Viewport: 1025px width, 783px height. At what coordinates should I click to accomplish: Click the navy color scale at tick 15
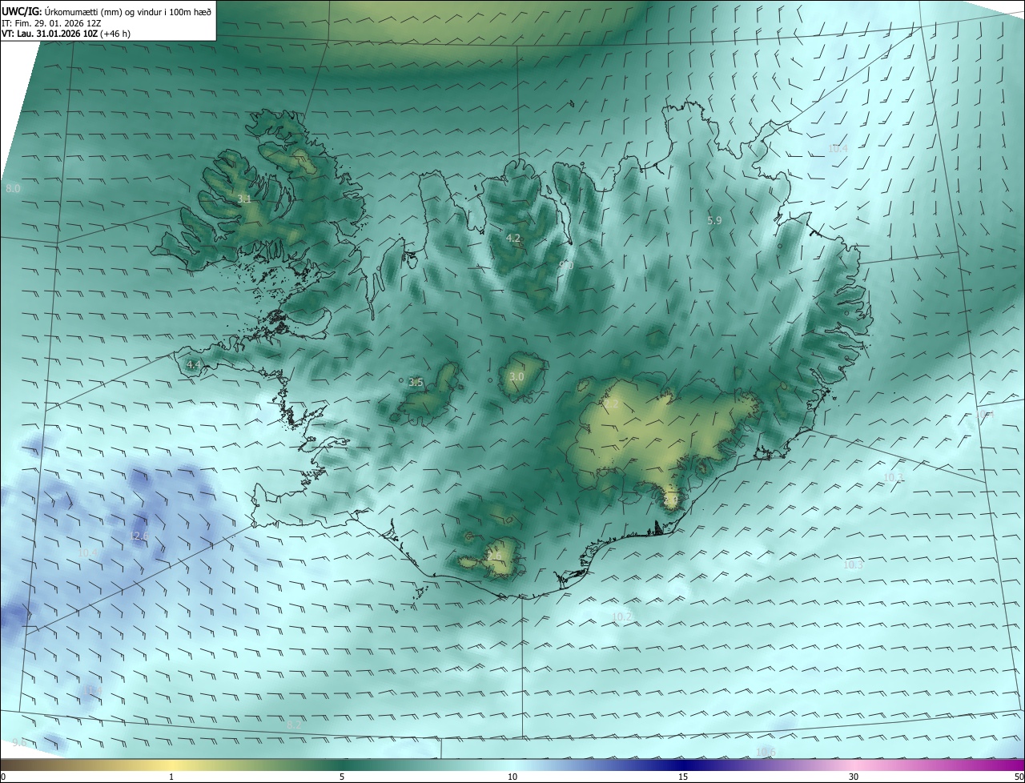coord(683,765)
